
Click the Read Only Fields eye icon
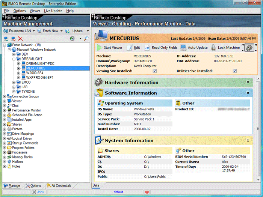pyautogui.click(x=147, y=48)
